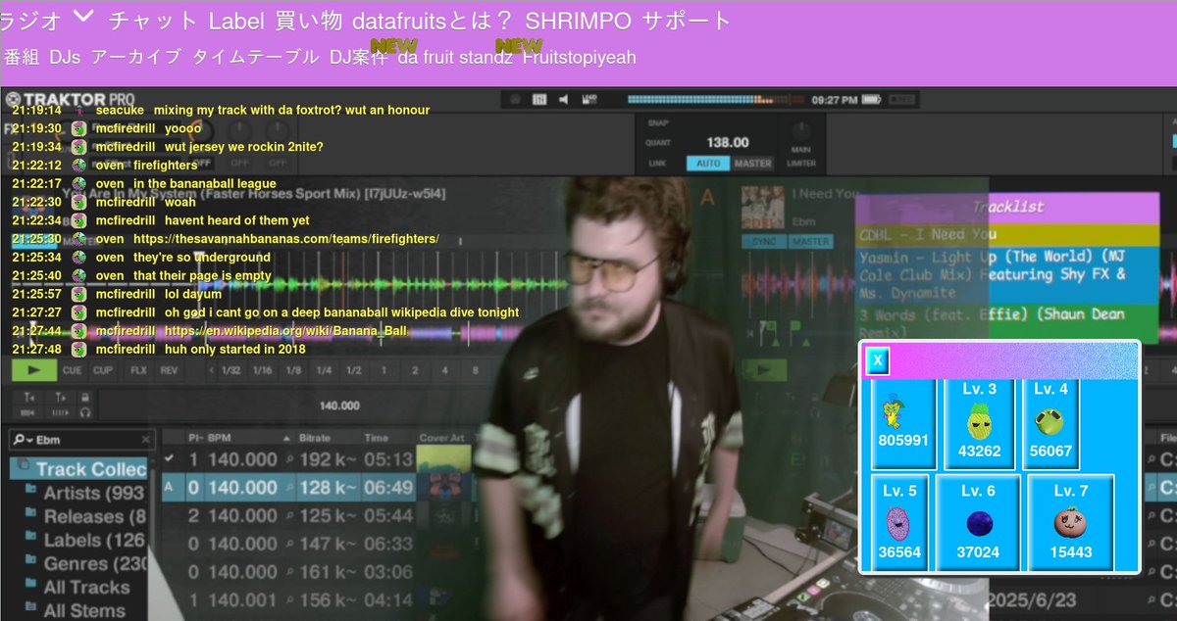
Task: Clear the Ebm search with x
Action: point(146,441)
